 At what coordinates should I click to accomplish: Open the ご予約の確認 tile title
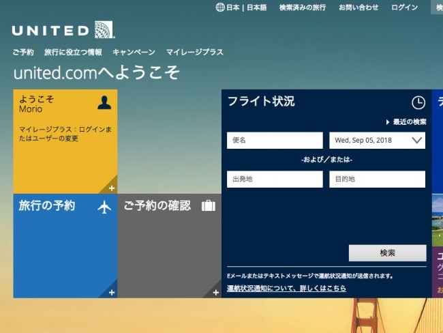157,205
